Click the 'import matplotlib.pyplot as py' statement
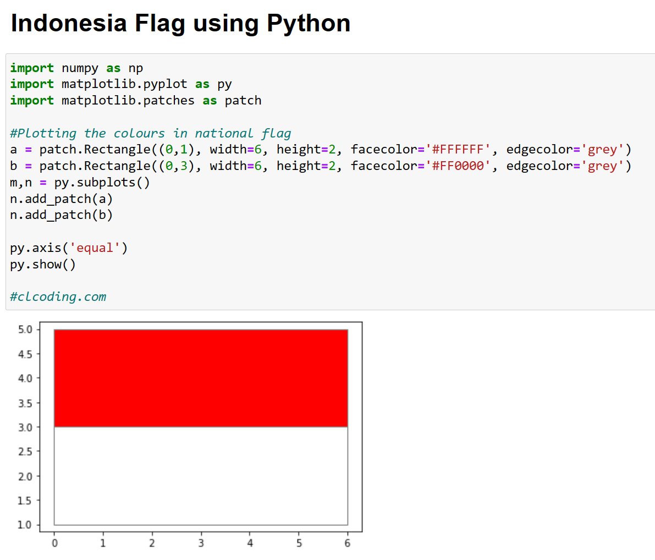The height and width of the screenshot is (560, 655). point(120,84)
